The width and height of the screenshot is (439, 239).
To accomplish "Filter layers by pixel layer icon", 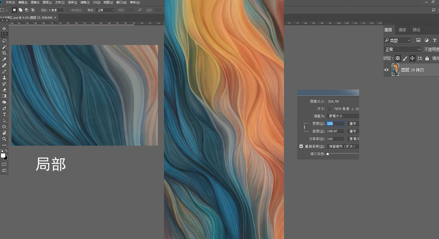I will (419, 40).
